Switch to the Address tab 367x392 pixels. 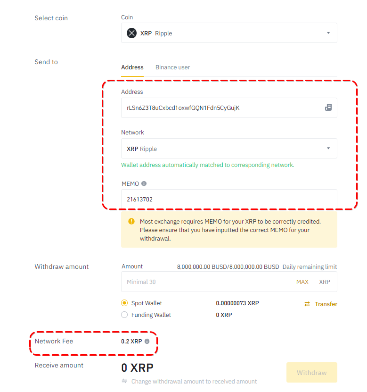(132, 67)
